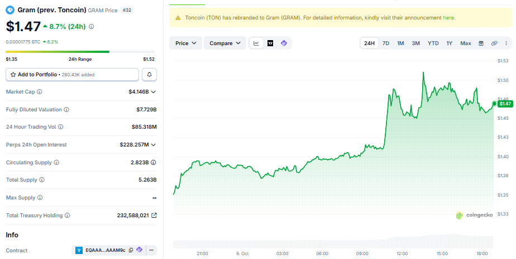This screenshot has width=516, height=259.
Task: Click the EQAAA...AAAM9c contract address
Action: 106,250
